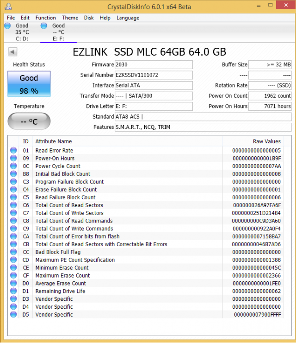Screen dimensions: 296x343
Task: Minimize the CrystalDiskInfo window
Action: [x=259, y=6]
